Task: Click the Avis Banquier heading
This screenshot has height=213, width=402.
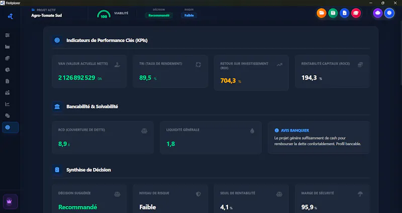Action: click(295, 130)
